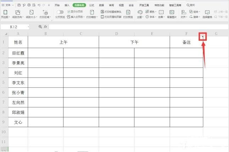
Task: Switch to the 数据 tab
Action: [101, 5]
